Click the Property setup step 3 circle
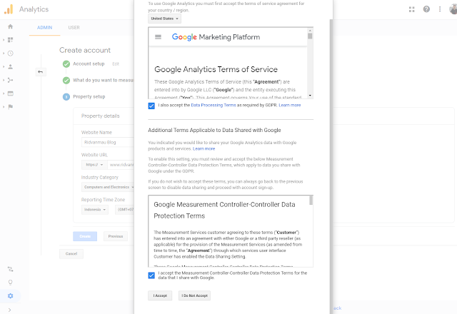Screen dimensions: 457x314 [66, 97]
